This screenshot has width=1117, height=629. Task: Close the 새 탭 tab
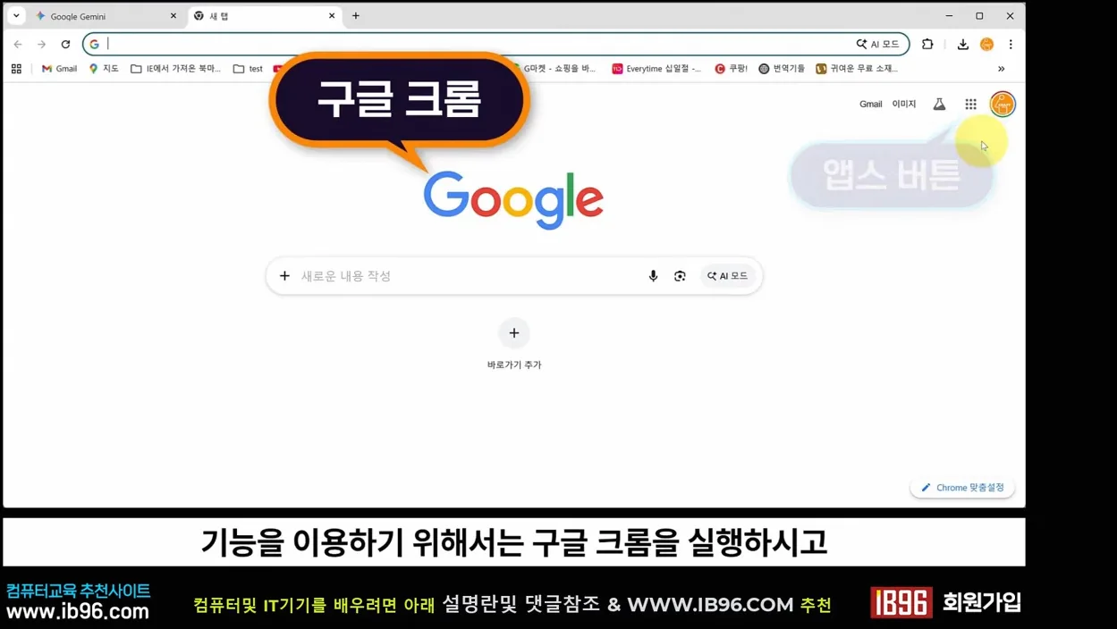point(332,16)
